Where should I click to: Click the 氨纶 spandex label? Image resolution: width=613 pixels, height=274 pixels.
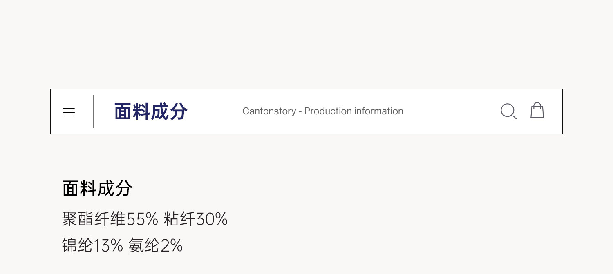click(x=144, y=245)
